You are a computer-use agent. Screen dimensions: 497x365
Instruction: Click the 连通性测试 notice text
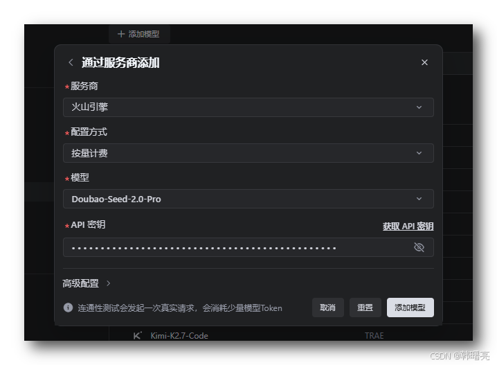(x=180, y=308)
